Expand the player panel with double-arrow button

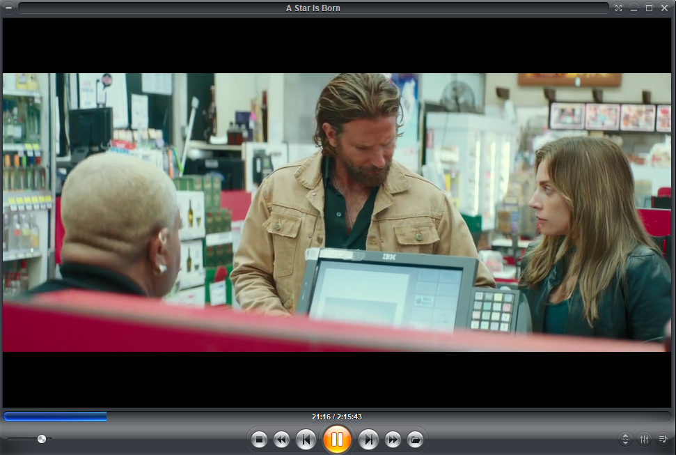click(624, 440)
